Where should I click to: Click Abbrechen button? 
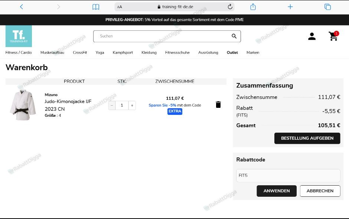click(320, 191)
